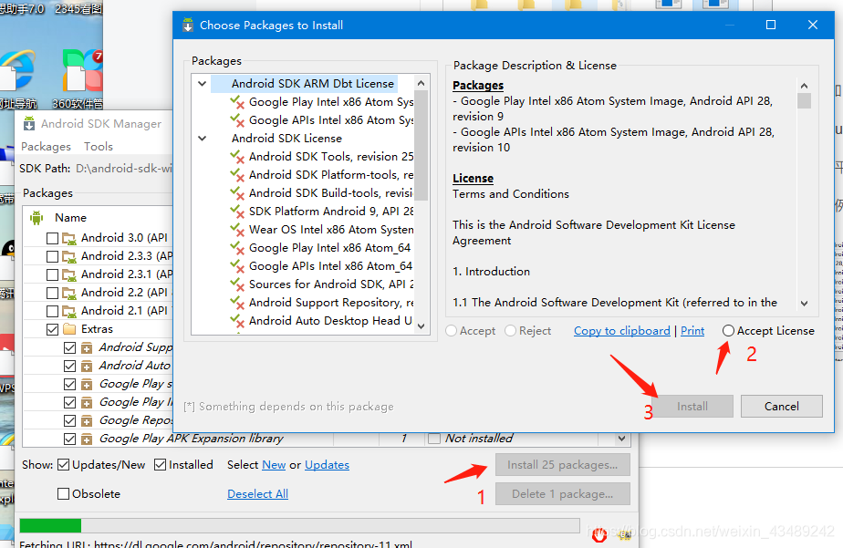The width and height of the screenshot is (843, 548).
Task: Click status icon of Google APIs Intel x86 Atom Sys
Action: coord(237,120)
